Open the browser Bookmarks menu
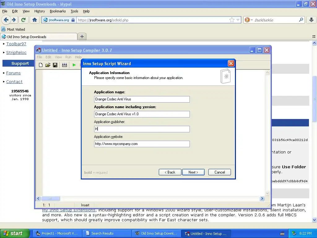The image size is (317, 238). (x=58, y=11)
